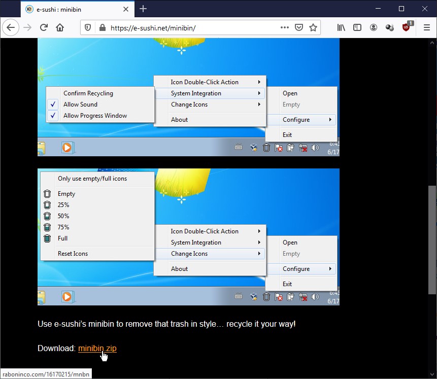
Task: Click the 'Download:' label text
Action: 56,348
